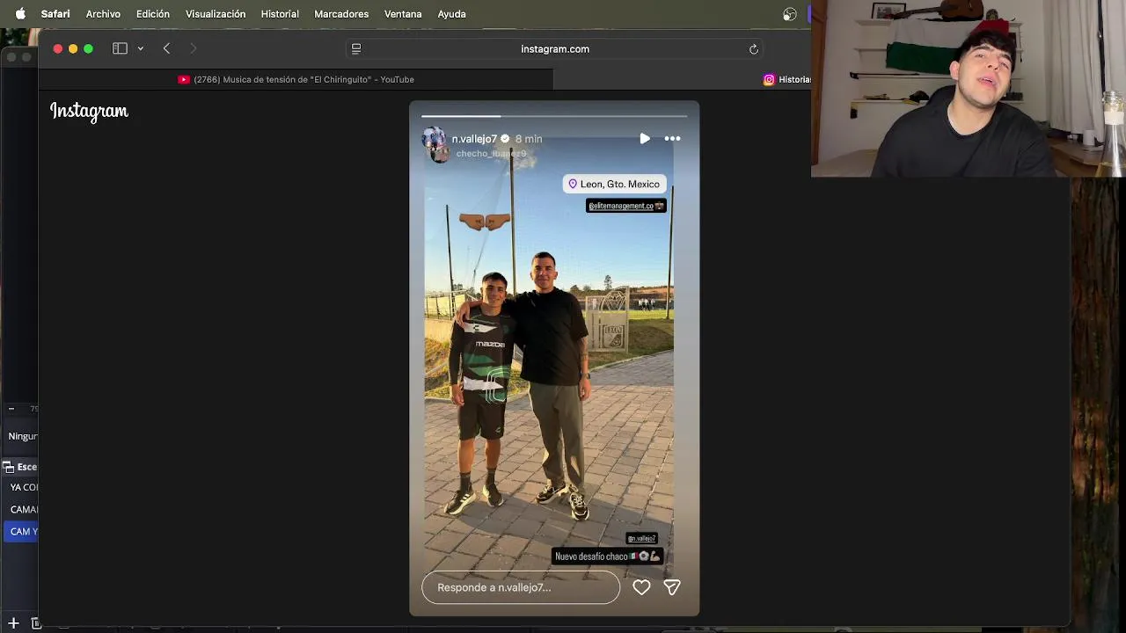Go back to the previous page

(x=166, y=48)
